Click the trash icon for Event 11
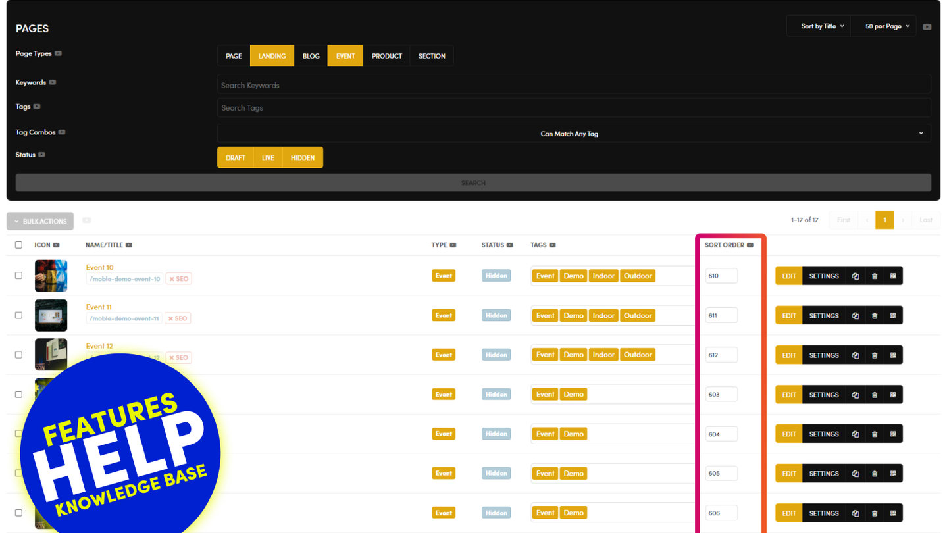Screen dimensions: 947x533 (x=874, y=316)
